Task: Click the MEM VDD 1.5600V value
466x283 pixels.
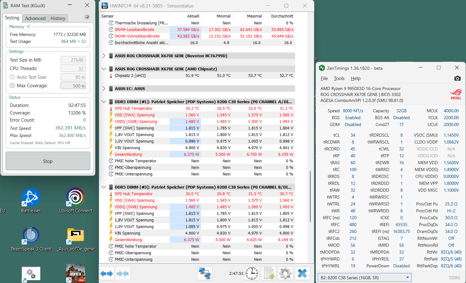Action: [451, 163]
